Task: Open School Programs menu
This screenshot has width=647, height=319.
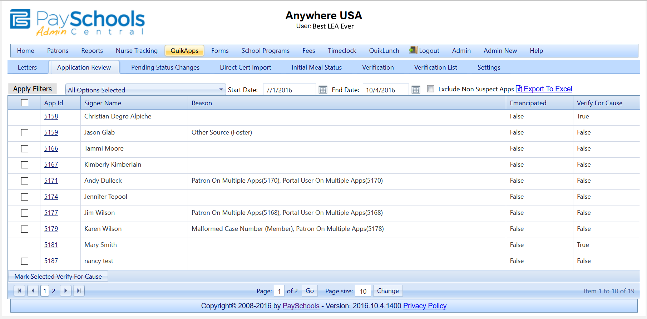Action: click(265, 51)
